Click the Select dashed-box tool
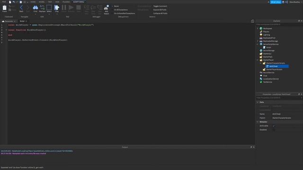This screenshot has width=303, height=170. [x=49, y=8]
